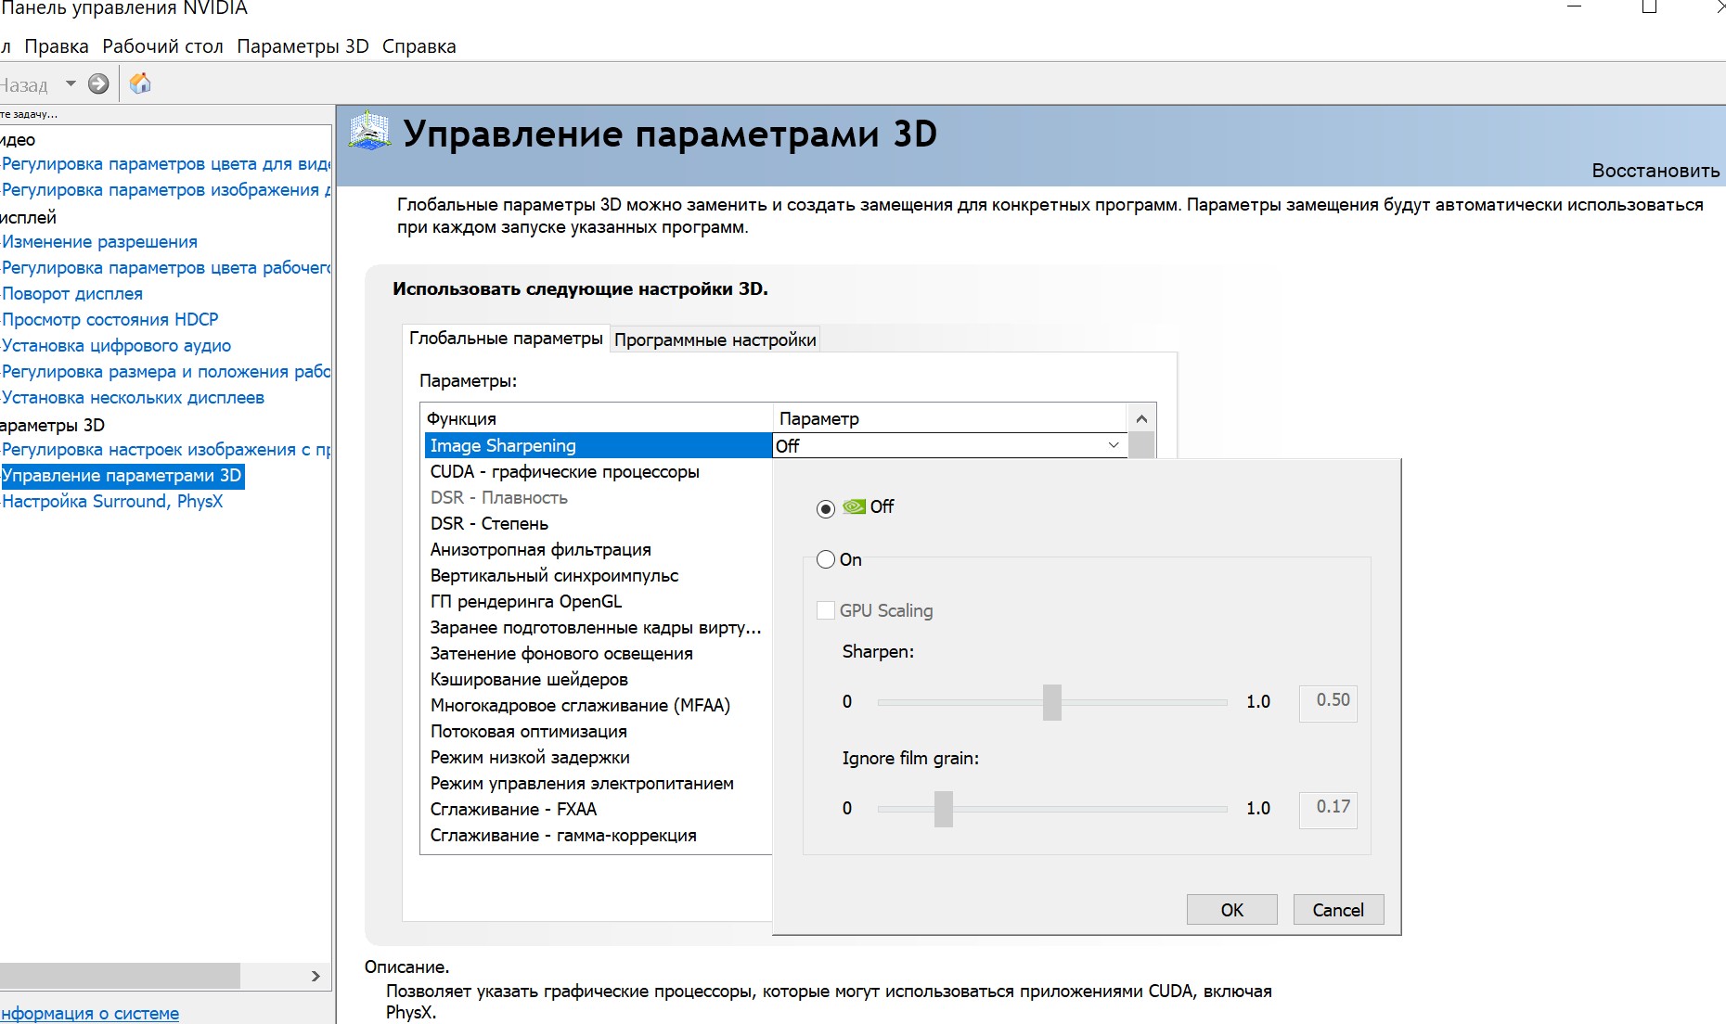Switch to Программные настройки tab
The height and width of the screenshot is (1024, 1726).
[715, 339]
